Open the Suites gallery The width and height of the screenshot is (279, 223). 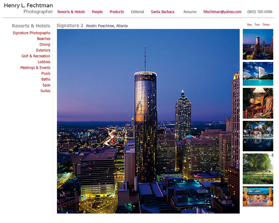pyautogui.click(x=45, y=91)
